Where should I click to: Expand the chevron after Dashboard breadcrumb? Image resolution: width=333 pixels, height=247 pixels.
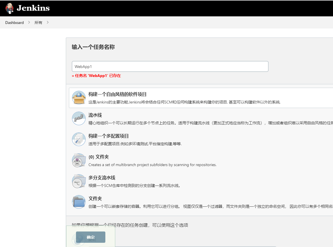click(x=29, y=22)
